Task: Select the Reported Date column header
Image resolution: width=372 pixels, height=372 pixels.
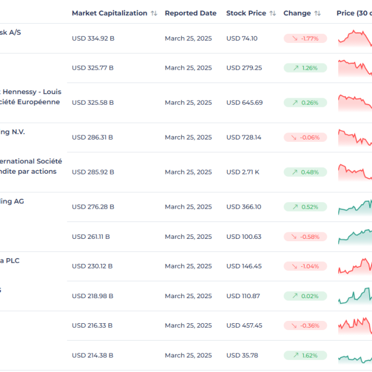Action: coord(190,13)
